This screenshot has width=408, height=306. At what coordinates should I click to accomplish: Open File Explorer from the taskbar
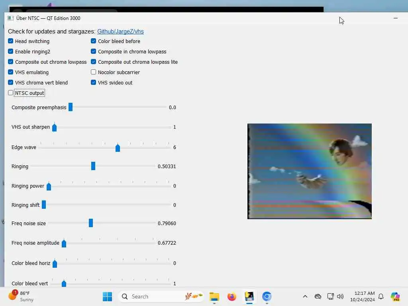click(x=214, y=296)
